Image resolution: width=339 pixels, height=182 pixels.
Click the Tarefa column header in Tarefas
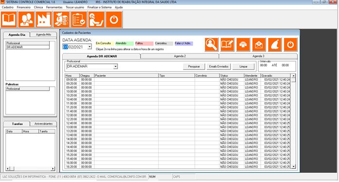click(x=47, y=131)
